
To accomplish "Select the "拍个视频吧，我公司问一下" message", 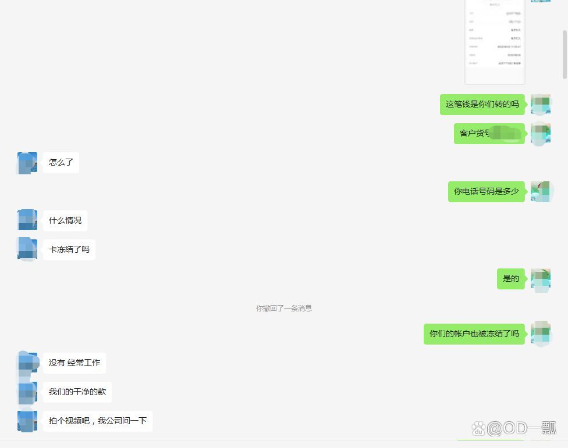I will (x=98, y=421).
